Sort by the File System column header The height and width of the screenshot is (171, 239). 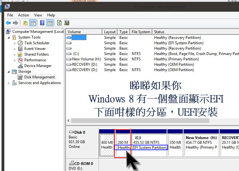click(141, 32)
